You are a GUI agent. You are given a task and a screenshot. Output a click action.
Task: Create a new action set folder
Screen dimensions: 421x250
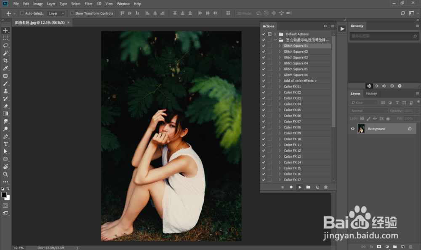[x=308, y=187]
